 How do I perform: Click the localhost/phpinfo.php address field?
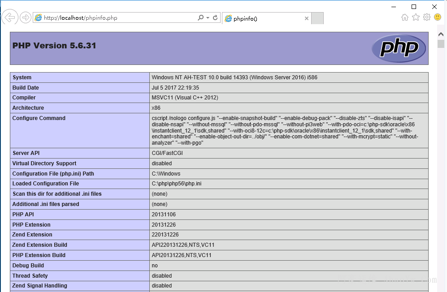click(117, 18)
